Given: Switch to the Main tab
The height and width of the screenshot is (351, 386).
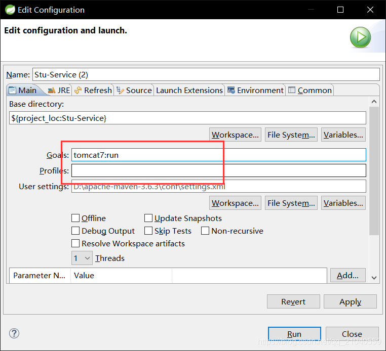Looking at the screenshot, I should [x=23, y=90].
